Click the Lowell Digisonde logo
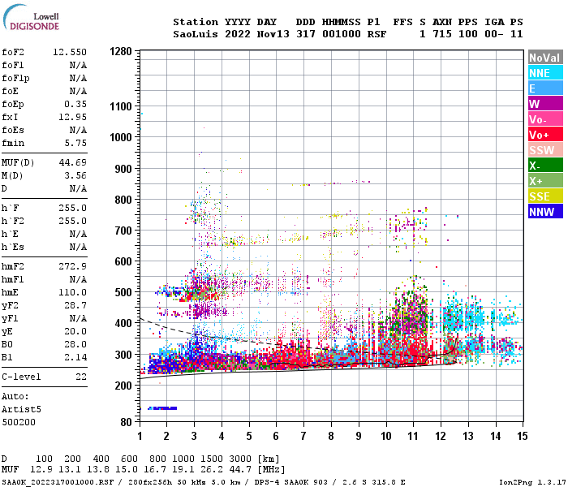 31,17
